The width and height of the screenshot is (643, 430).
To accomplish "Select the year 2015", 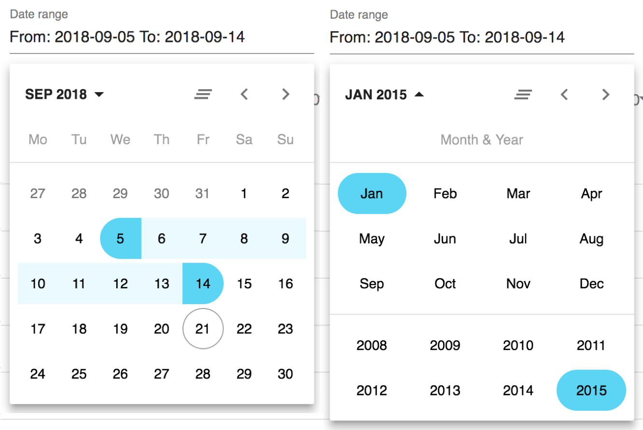I will point(591,390).
